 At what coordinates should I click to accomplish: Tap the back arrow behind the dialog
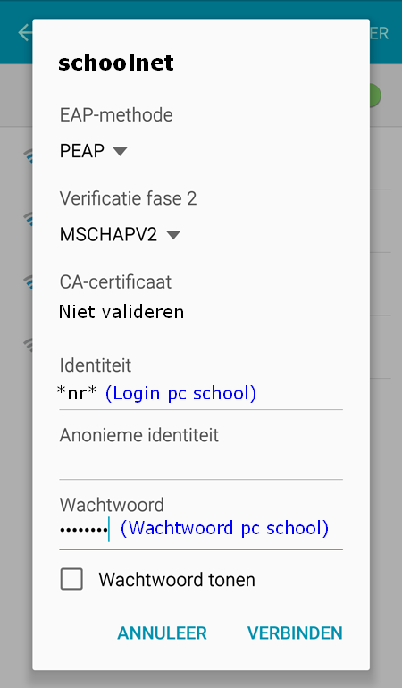(x=25, y=32)
